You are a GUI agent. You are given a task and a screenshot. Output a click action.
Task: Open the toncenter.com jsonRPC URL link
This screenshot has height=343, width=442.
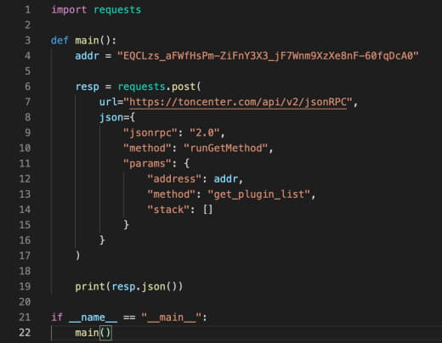click(x=238, y=102)
